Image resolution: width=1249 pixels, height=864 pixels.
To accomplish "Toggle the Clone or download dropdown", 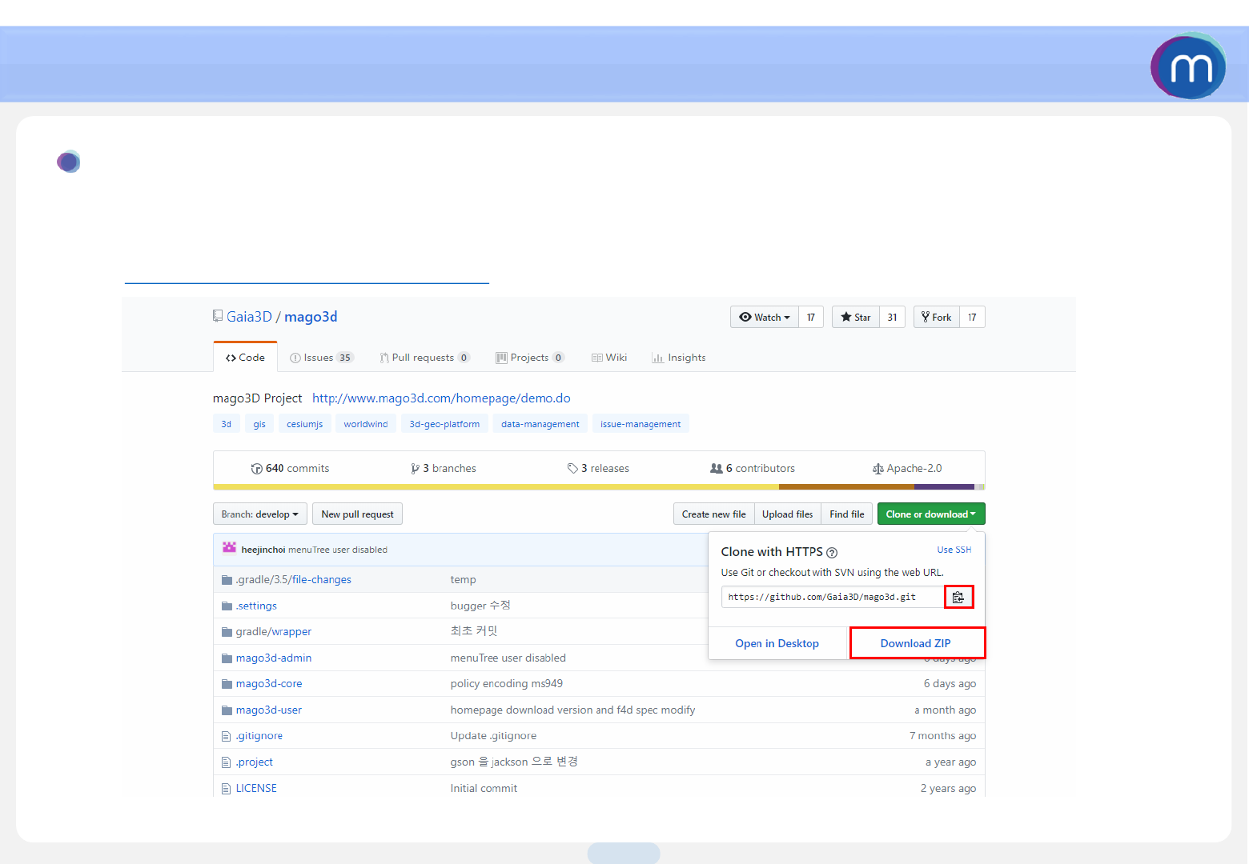I will click(931, 514).
